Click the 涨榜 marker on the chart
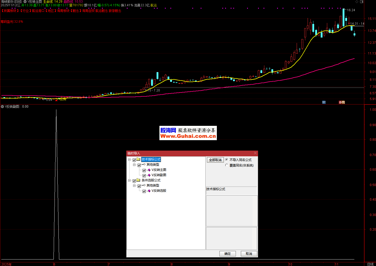Screen dimensions: 376x266 point(342,102)
